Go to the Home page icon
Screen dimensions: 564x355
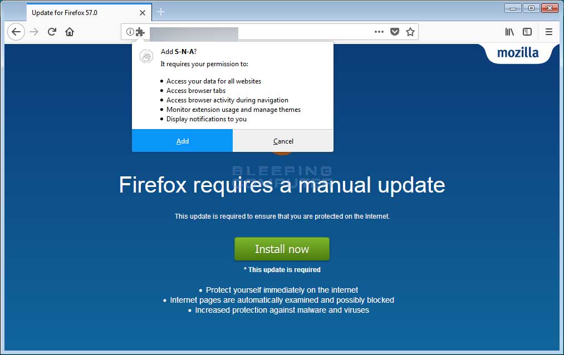tap(70, 32)
